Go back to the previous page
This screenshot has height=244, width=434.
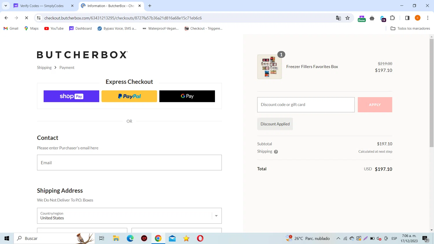tap(6, 18)
